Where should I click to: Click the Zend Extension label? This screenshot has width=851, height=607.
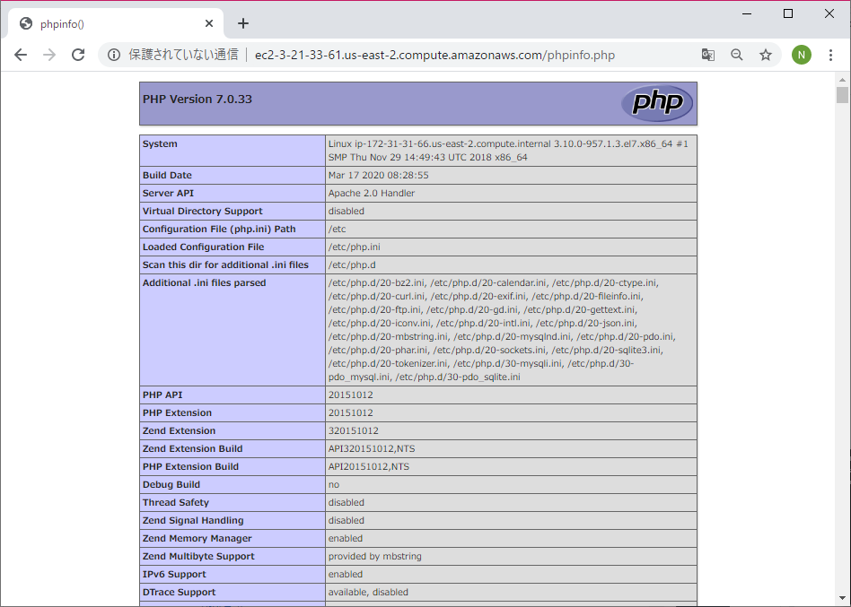click(180, 431)
